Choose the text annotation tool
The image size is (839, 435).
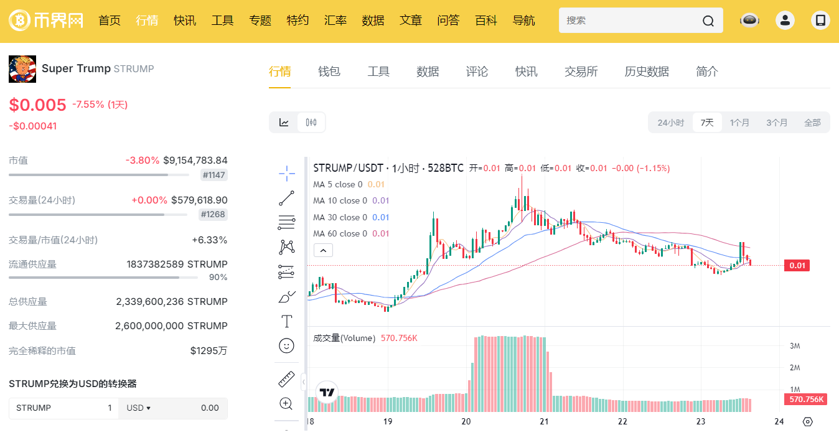pos(286,321)
